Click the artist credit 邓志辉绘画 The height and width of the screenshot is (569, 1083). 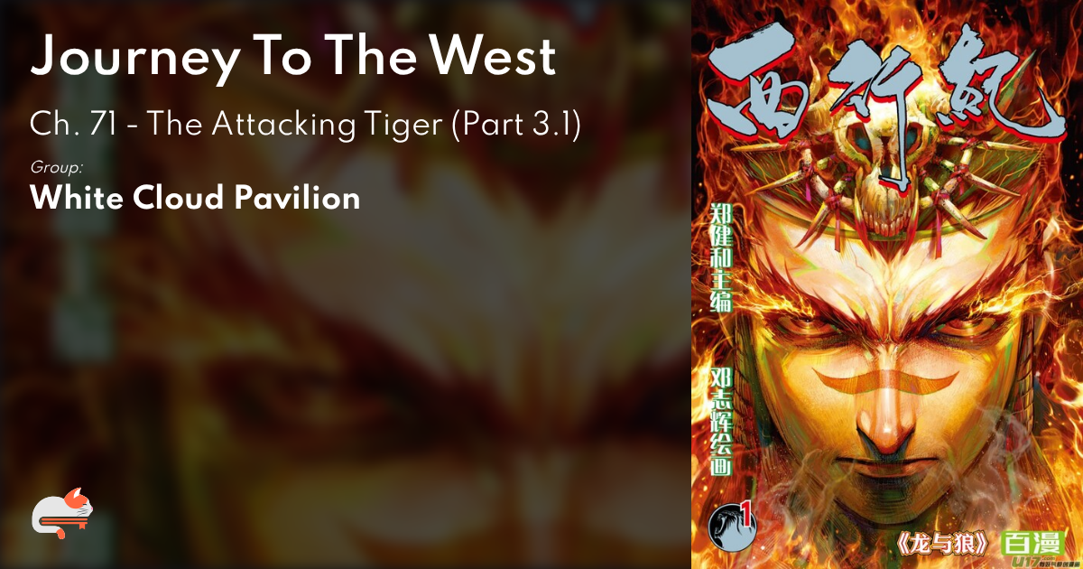(717, 418)
